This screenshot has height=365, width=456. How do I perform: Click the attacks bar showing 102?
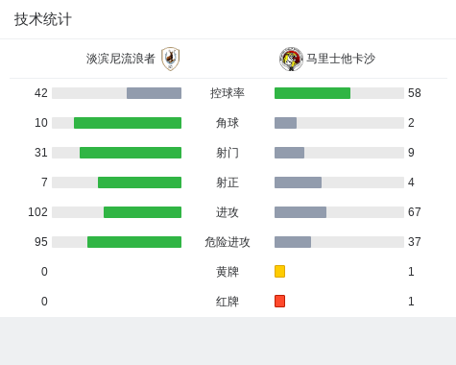[x=142, y=212]
